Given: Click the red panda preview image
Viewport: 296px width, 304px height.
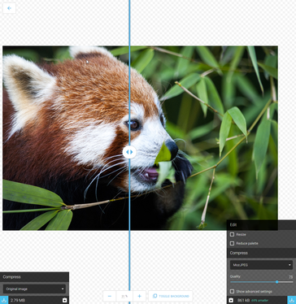Looking at the screenshot, I should tap(140, 138).
